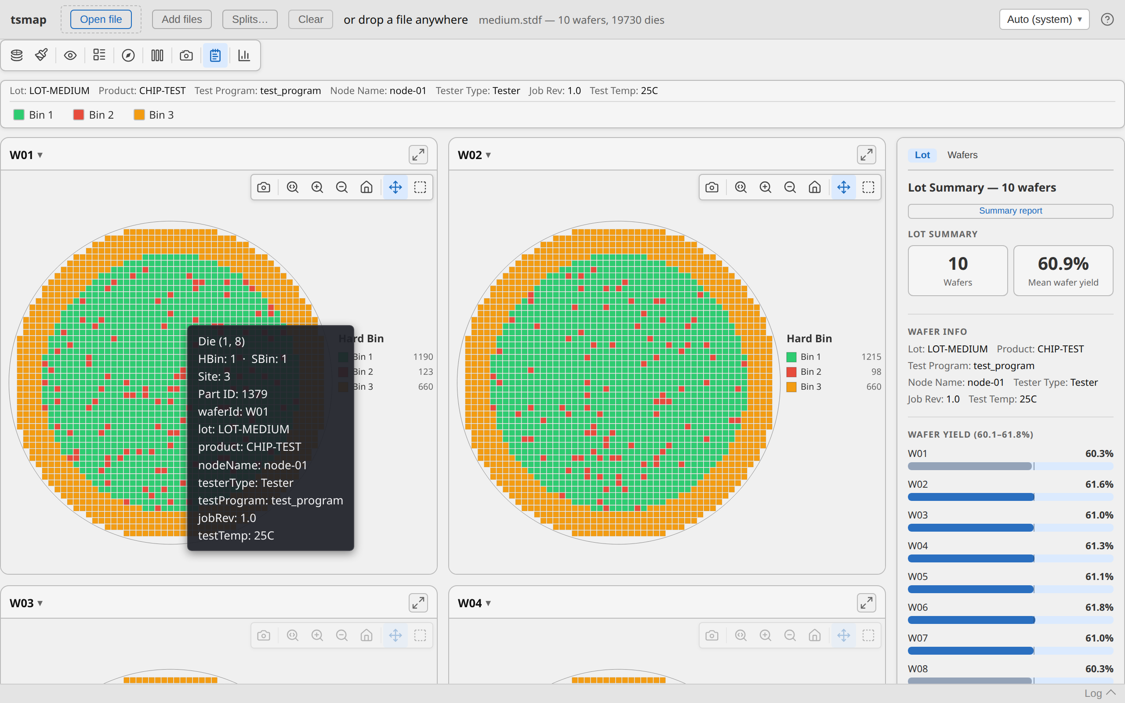Toggle box select mode on the W04 map
The height and width of the screenshot is (703, 1125).
tap(868, 636)
